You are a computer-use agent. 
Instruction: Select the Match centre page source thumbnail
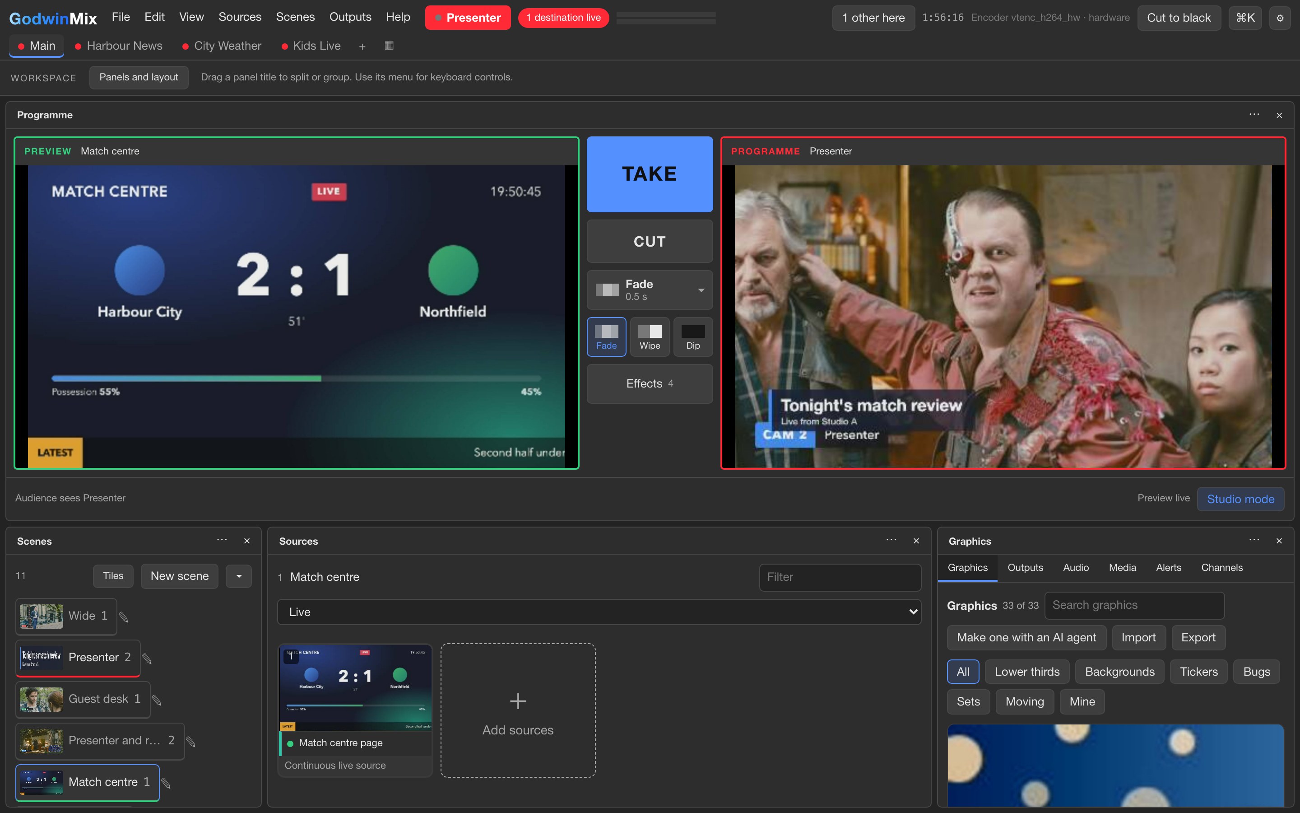pos(355,710)
